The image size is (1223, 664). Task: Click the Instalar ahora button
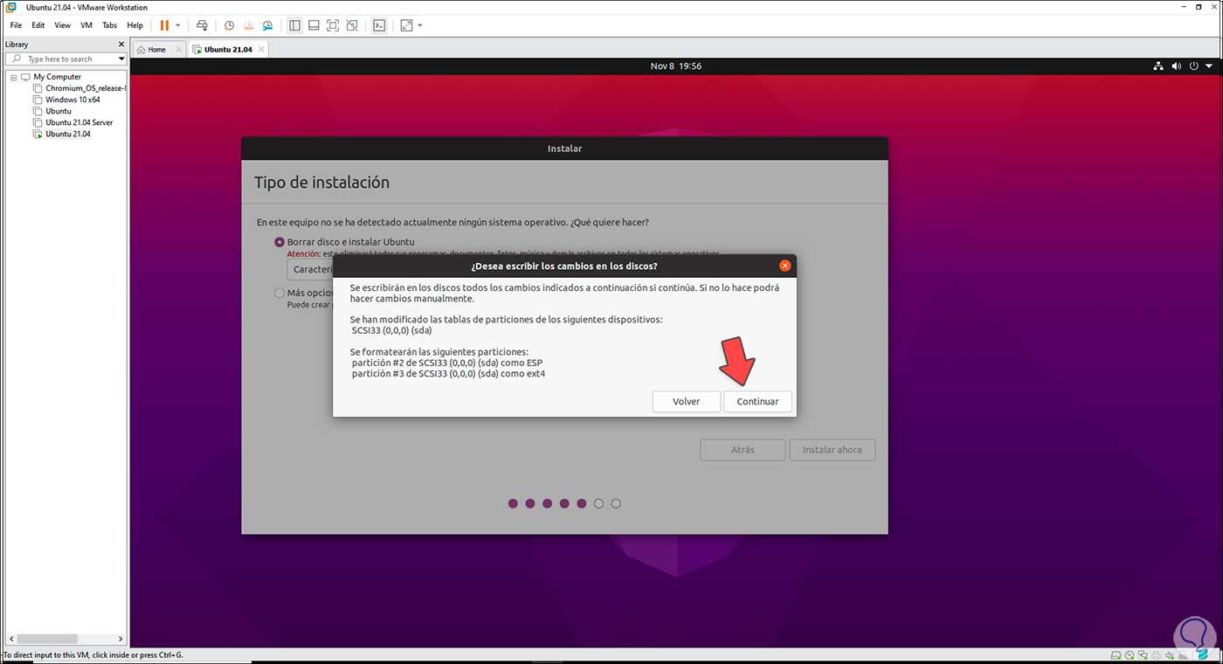[833, 450]
